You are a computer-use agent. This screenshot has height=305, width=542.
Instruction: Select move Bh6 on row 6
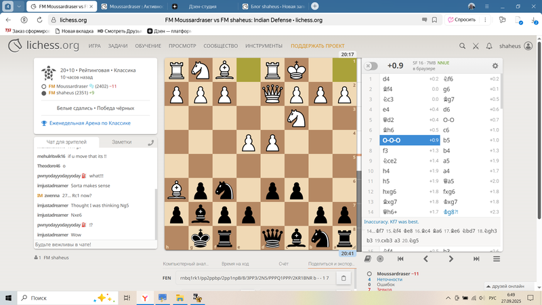410,130
